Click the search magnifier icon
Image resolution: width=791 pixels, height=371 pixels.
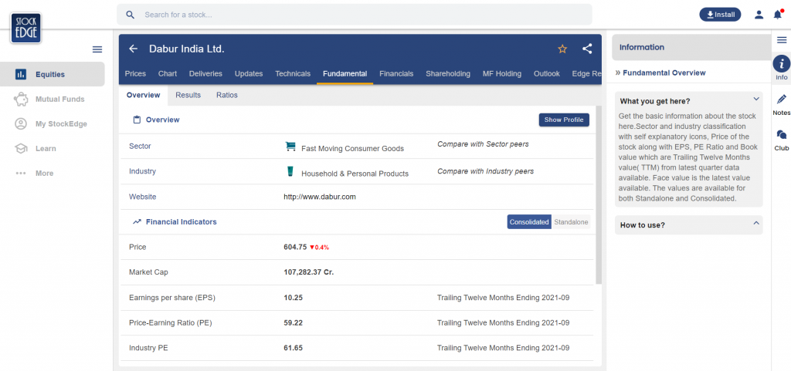[130, 15]
